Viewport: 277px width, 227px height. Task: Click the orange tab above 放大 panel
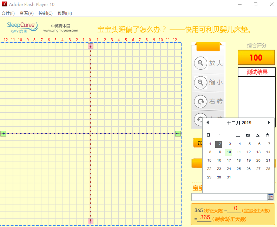point(208,46)
